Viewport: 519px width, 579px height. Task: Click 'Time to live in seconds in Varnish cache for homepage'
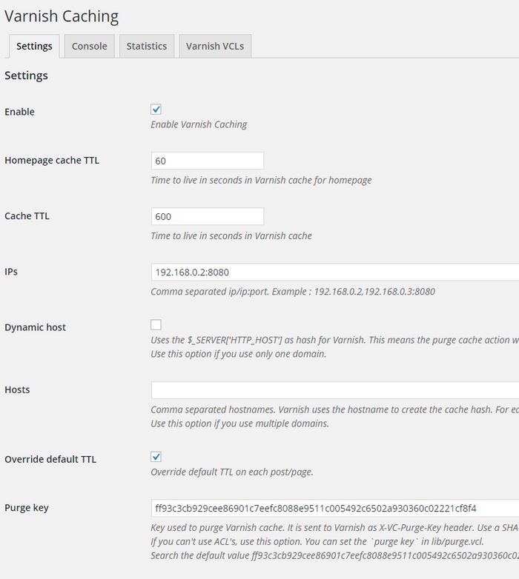(x=261, y=180)
